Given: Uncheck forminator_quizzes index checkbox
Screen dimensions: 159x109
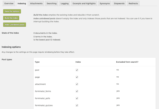Looking at the screenshot, I should coord(77,105).
